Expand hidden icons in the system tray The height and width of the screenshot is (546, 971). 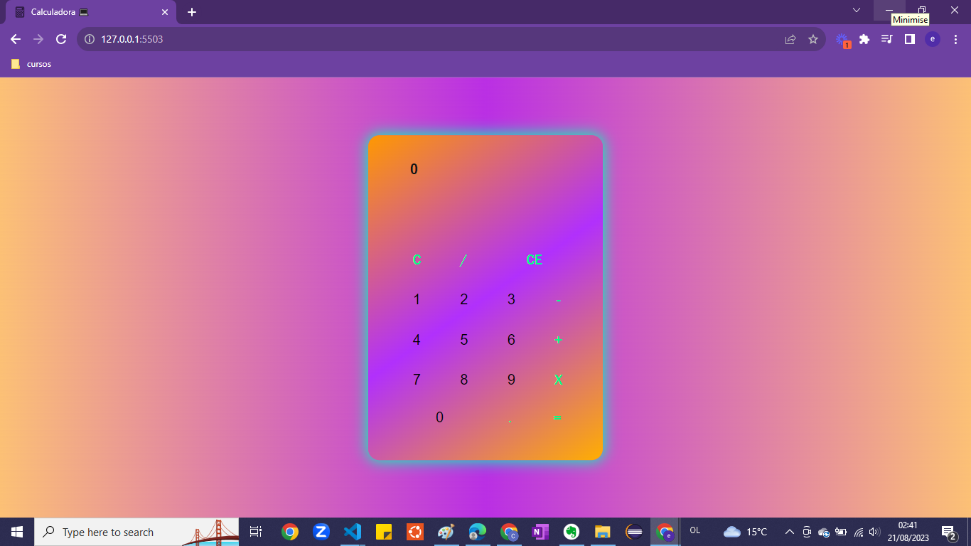[789, 531]
